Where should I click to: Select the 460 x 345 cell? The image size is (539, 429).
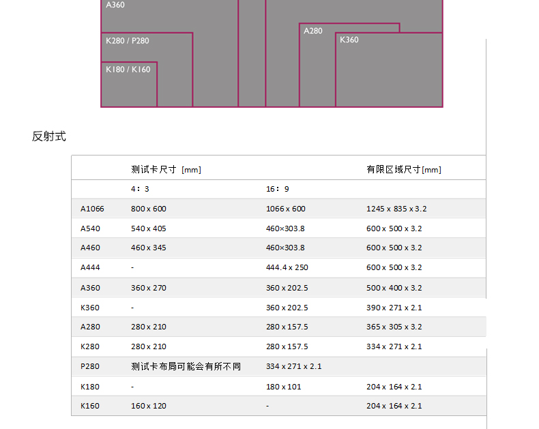[148, 248]
